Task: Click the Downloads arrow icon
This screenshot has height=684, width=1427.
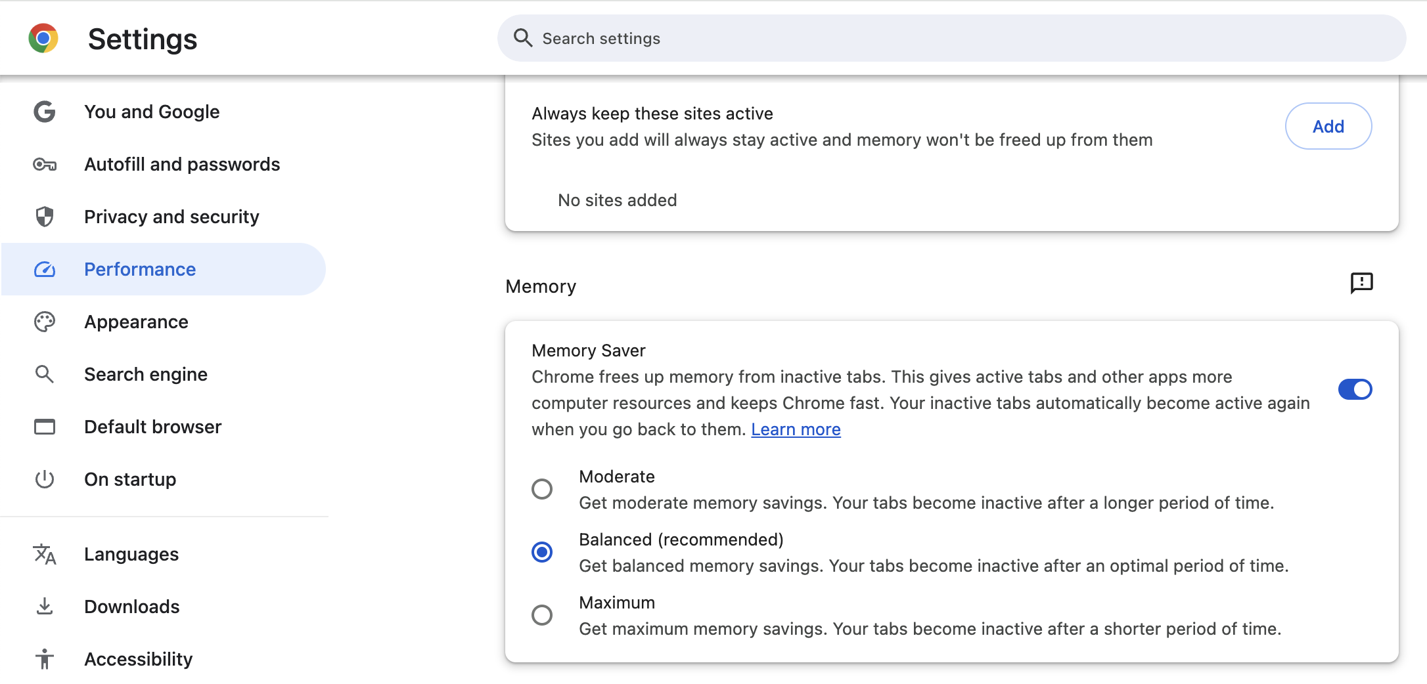Action: coord(45,607)
